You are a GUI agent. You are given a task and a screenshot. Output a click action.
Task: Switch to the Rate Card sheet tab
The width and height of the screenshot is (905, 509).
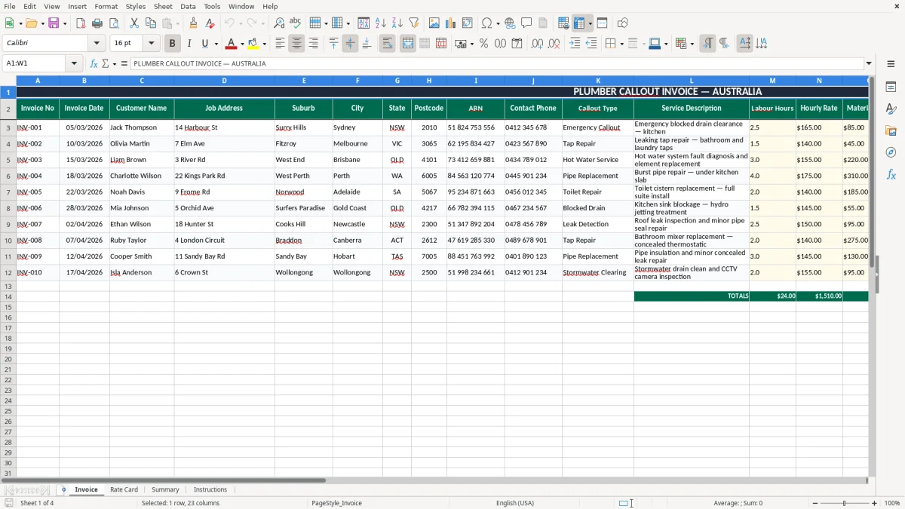[x=124, y=489]
